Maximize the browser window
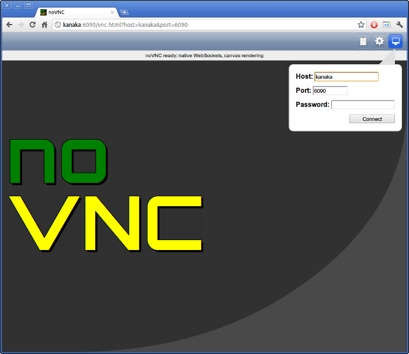Image resolution: width=409 pixels, height=354 pixels. pos(29,5)
